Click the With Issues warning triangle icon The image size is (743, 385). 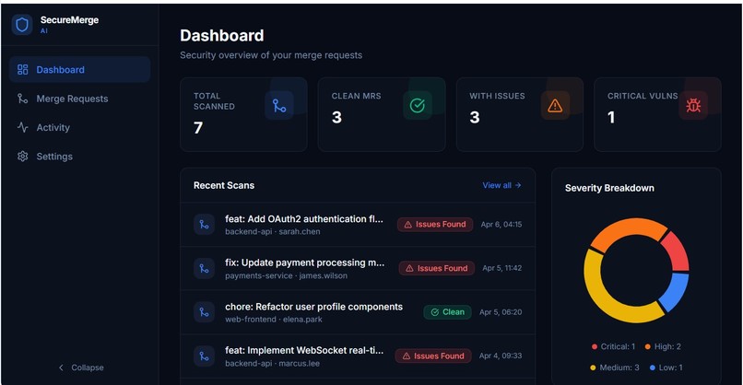coord(555,106)
